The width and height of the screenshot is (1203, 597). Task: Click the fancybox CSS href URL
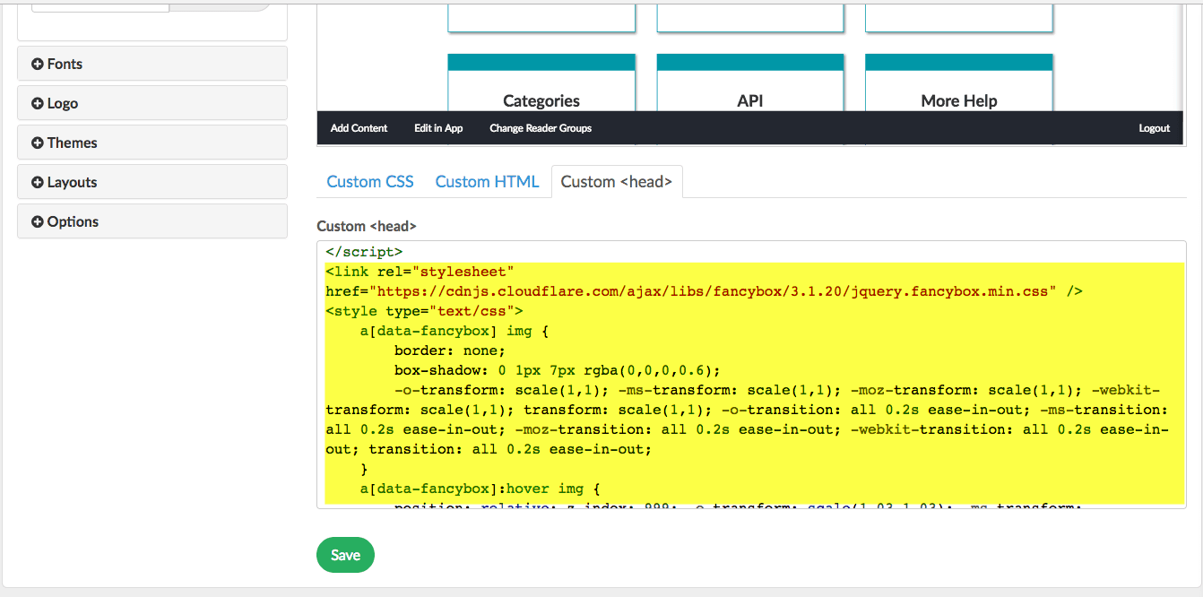[716, 291]
